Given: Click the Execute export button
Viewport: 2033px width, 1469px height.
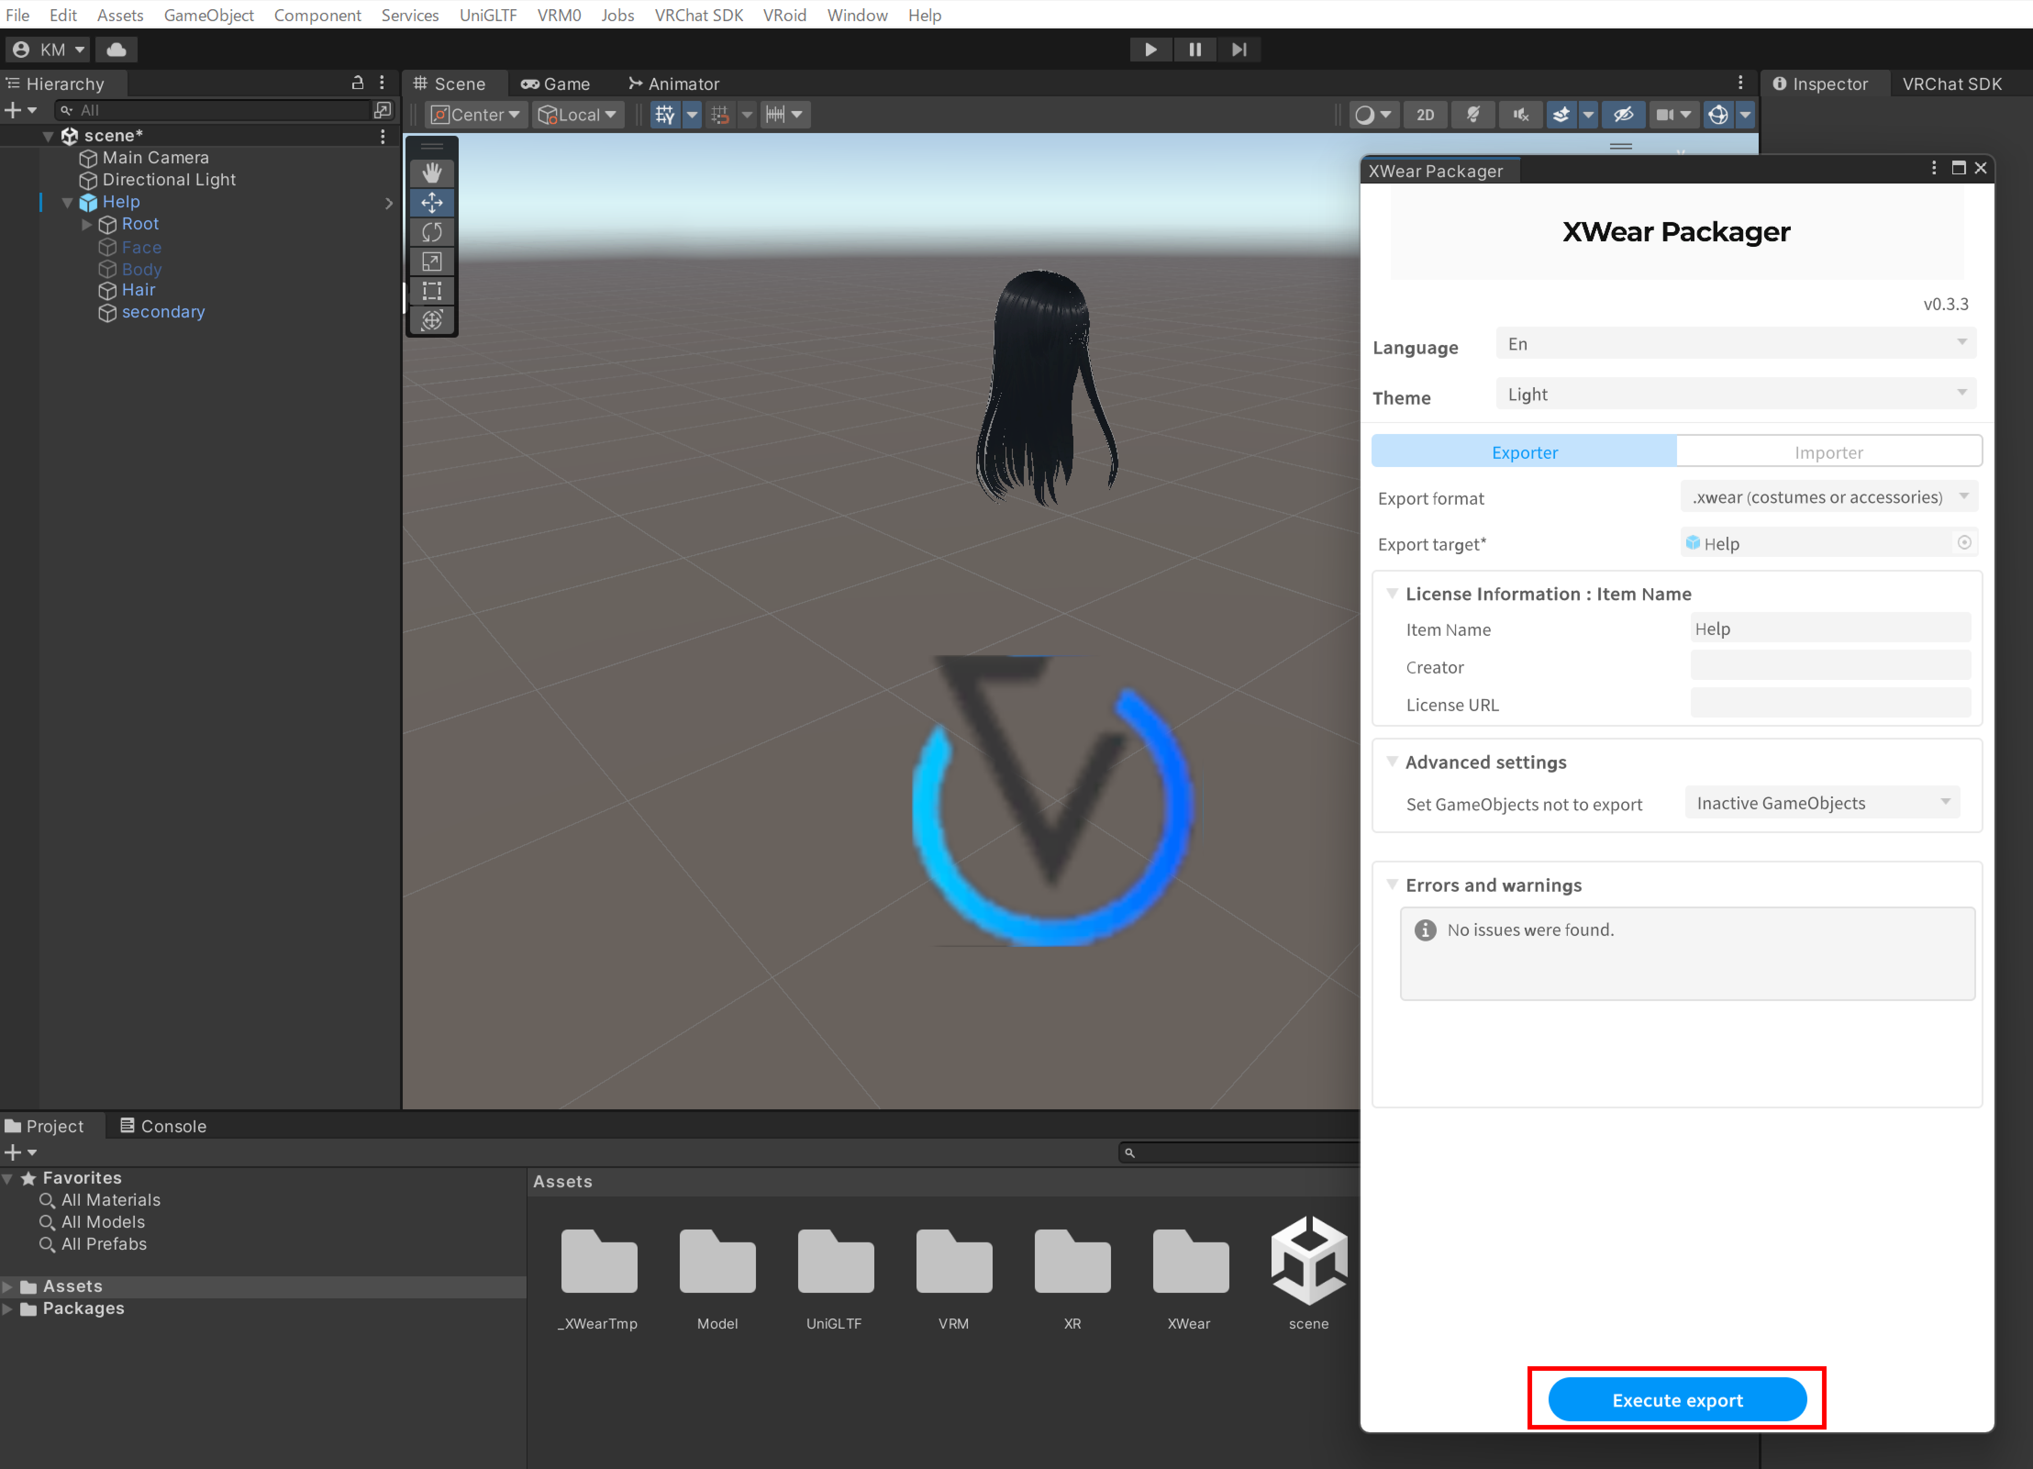Looking at the screenshot, I should tap(1677, 1399).
